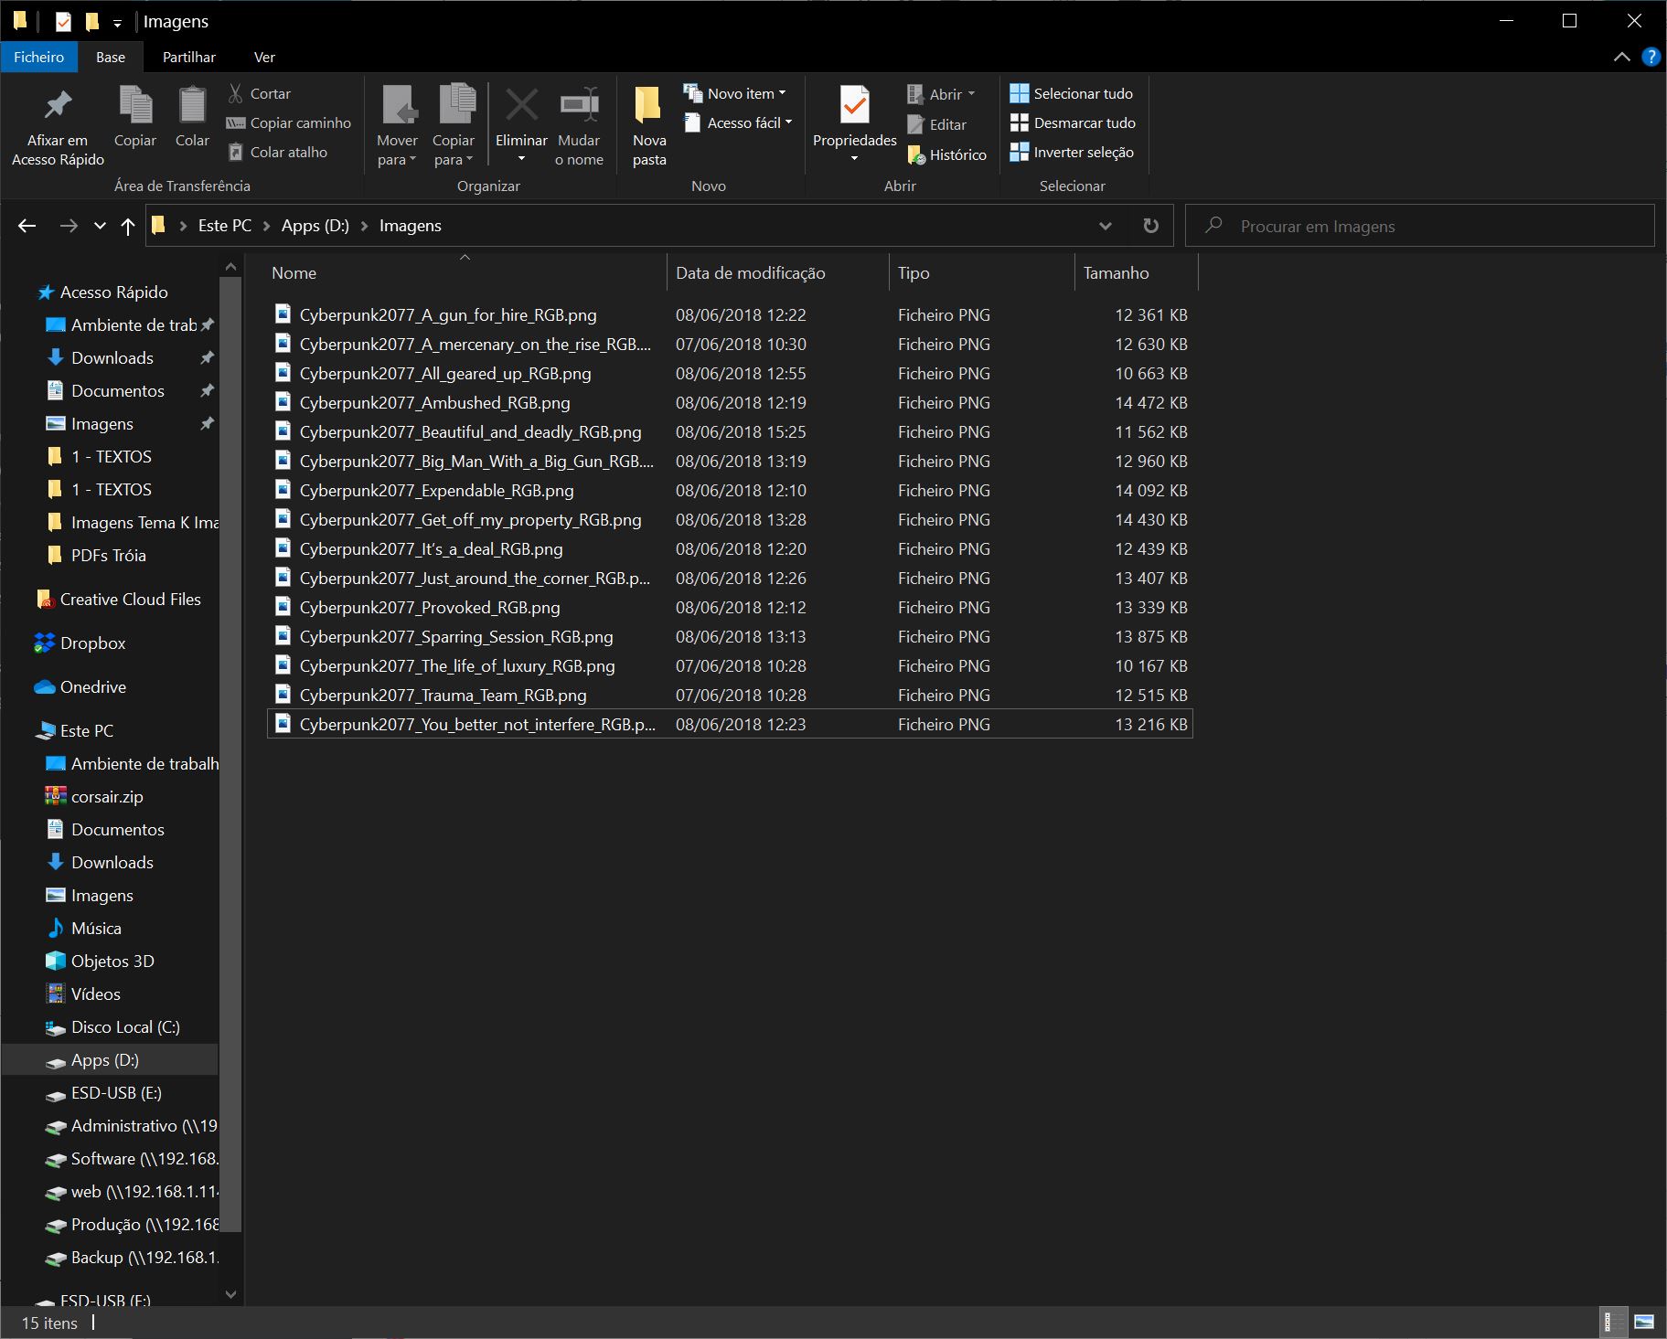Open Propriedades from the ribbon
The width and height of the screenshot is (1667, 1339).
click(x=854, y=127)
